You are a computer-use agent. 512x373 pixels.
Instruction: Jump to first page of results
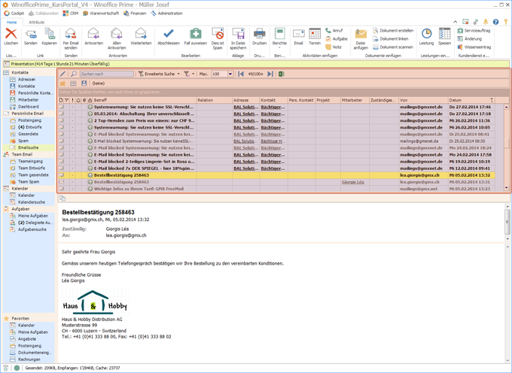[241, 74]
